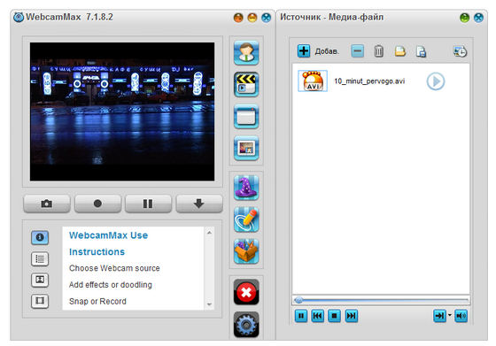This screenshot has width=496, height=346.
Task: Click the red X remove effects button
Action: click(246, 292)
